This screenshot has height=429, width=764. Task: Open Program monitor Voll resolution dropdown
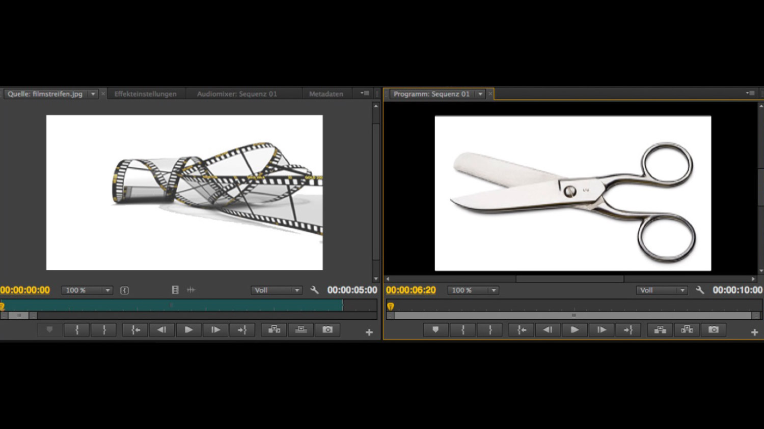point(662,290)
